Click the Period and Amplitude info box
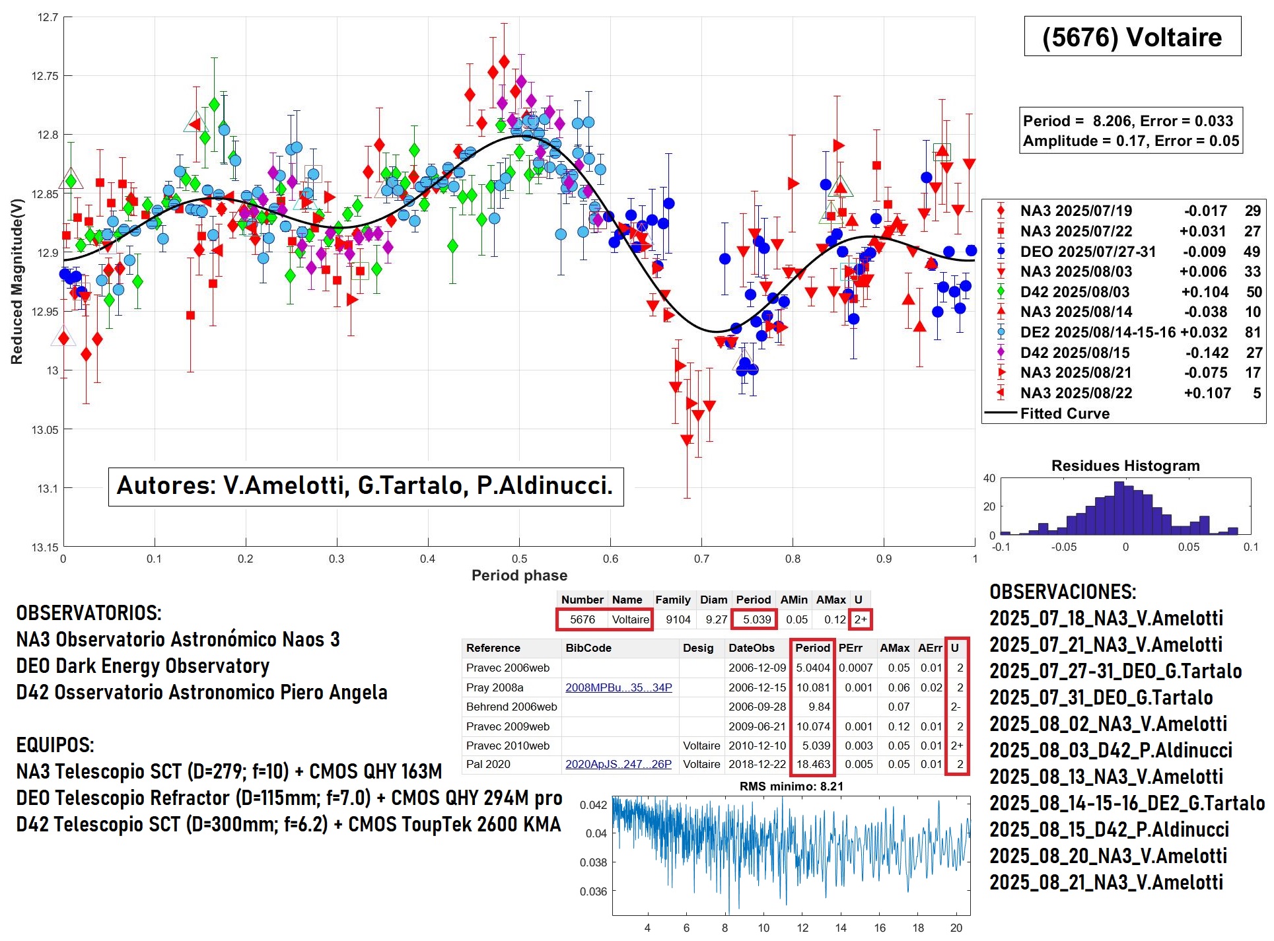 coord(1130,131)
